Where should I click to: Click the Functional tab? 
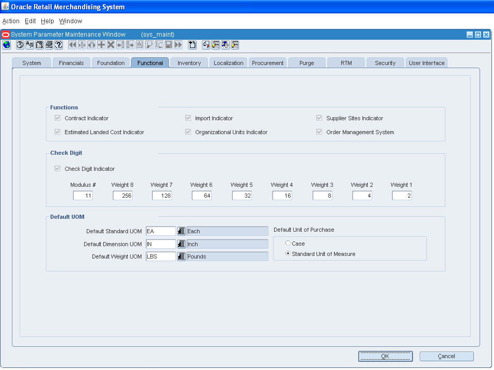(150, 63)
